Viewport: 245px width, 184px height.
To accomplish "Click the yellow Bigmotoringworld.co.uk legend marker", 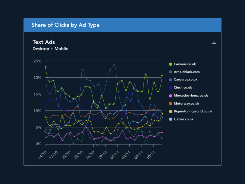I will [x=170, y=111].
